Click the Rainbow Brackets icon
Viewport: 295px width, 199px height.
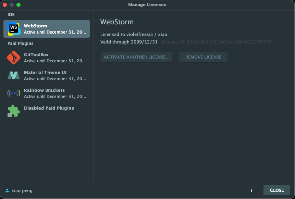click(x=14, y=93)
